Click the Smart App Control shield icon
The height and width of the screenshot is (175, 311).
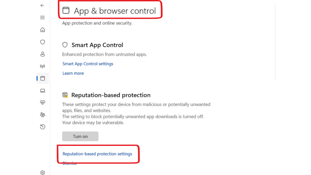click(x=65, y=45)
